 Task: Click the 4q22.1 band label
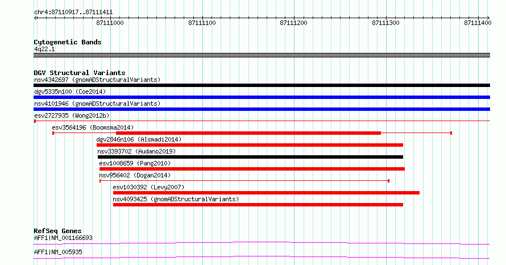pos(44,49)
